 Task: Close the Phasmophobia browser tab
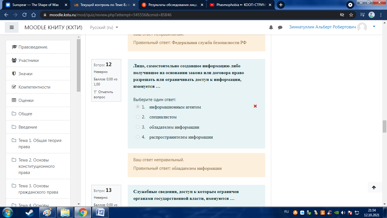[x=269, y=5]
